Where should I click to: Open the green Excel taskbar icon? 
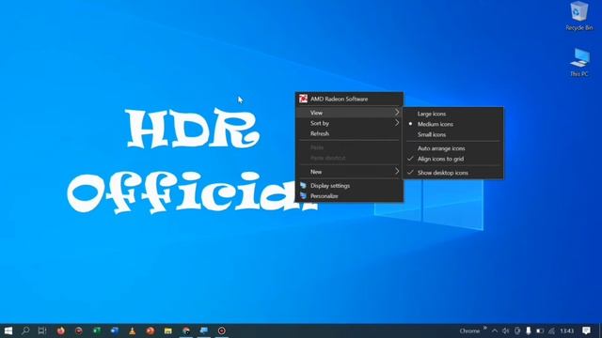click(97, 330)
